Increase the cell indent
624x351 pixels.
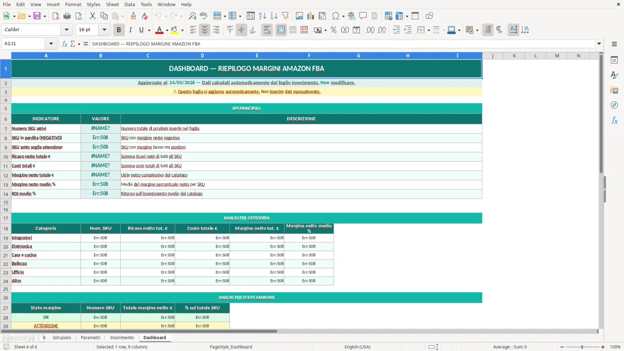pyautogui.click(x=396, y=30)
